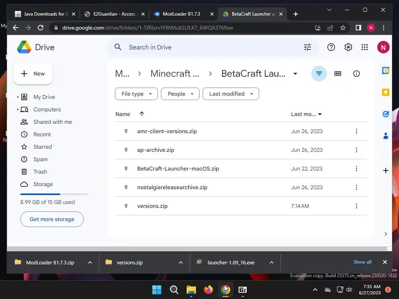399x299 pixels.
Task: Open the Google apps grid
Action: pyautogui.click(x=365, y=47)
